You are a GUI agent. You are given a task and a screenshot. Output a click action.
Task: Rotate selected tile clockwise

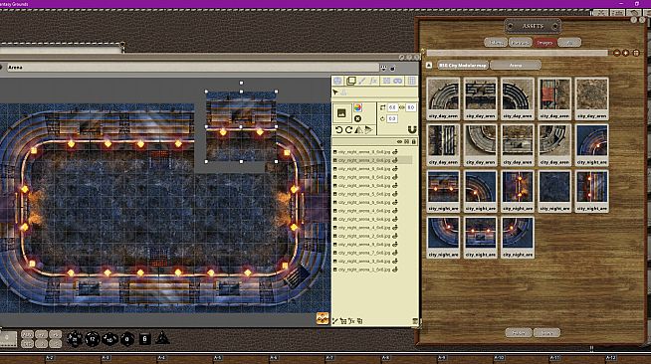coord(348,130)
